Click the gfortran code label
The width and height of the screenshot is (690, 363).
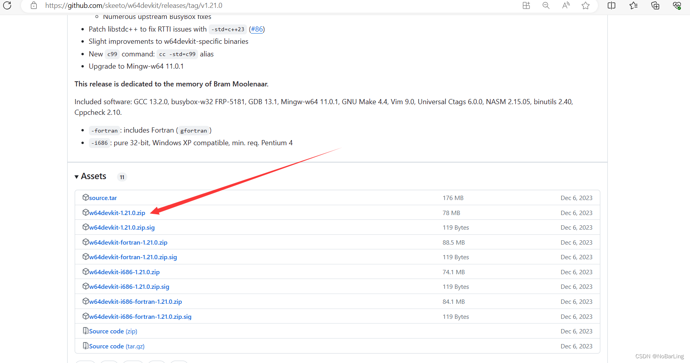pos(194,131)
